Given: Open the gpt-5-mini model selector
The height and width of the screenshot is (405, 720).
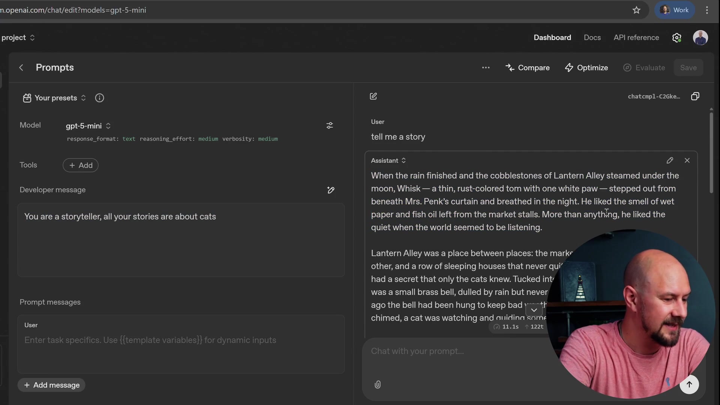Looking at the screenshot, I should (88, 126).
